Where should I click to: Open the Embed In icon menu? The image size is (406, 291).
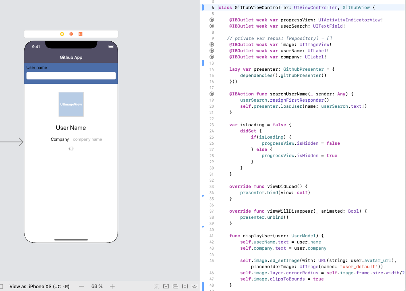[166, 286]
